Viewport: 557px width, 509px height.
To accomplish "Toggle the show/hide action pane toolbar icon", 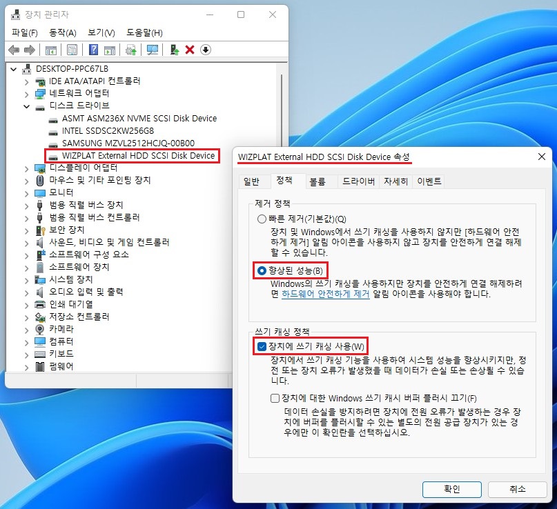I will coord(110,50).
